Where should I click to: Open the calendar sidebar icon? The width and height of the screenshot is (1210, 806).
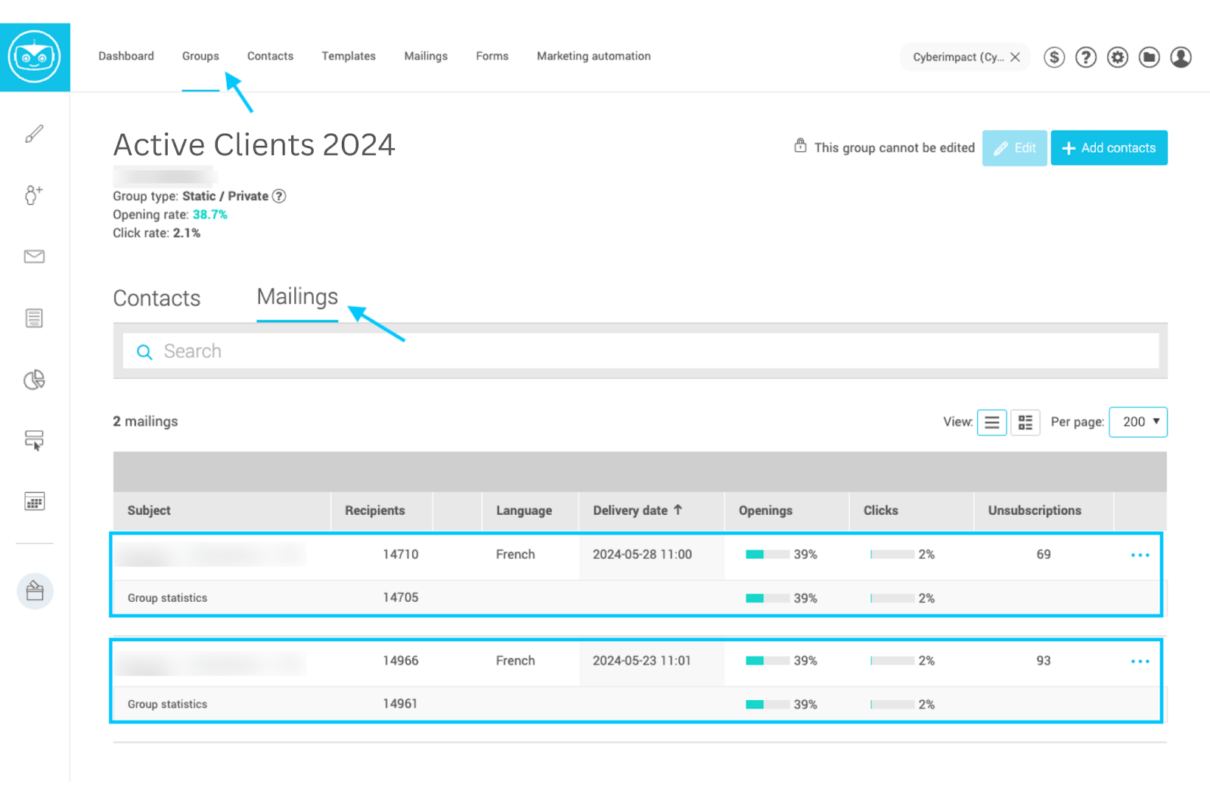[34, 501]
